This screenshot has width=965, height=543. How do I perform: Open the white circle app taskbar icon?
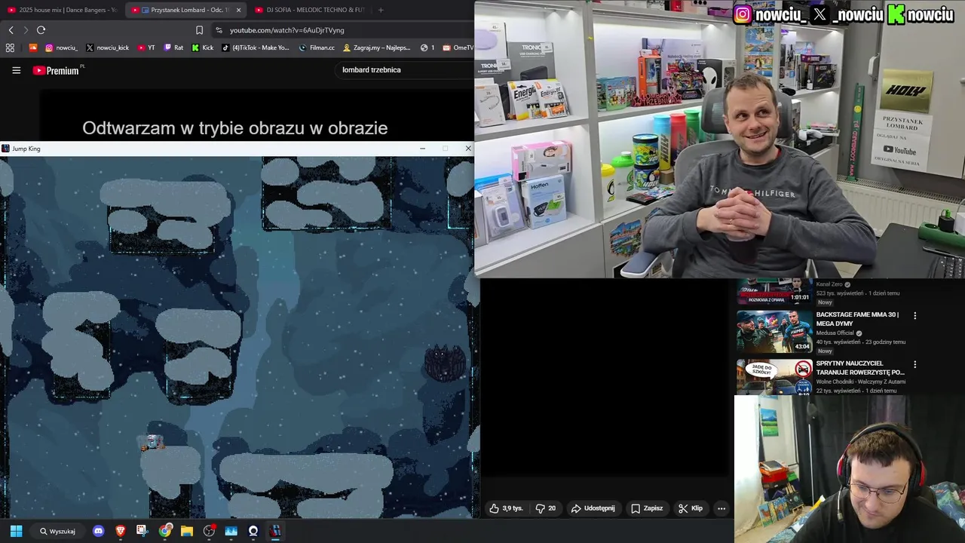253,531
